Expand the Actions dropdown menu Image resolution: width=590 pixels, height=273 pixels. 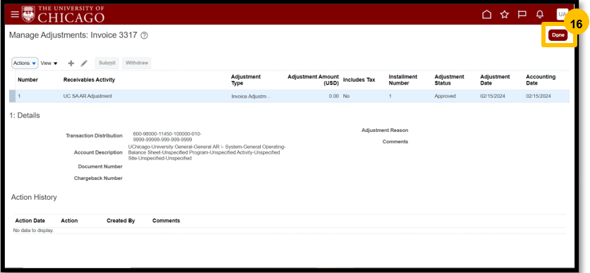(x=25, y=63)
